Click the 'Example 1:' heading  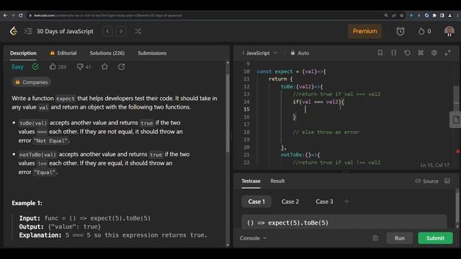27,203
